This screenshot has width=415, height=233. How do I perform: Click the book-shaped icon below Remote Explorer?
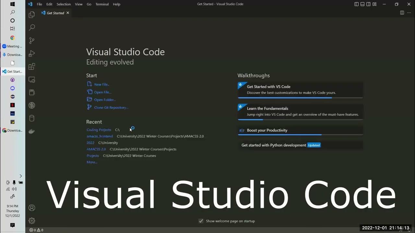point(32,92)
